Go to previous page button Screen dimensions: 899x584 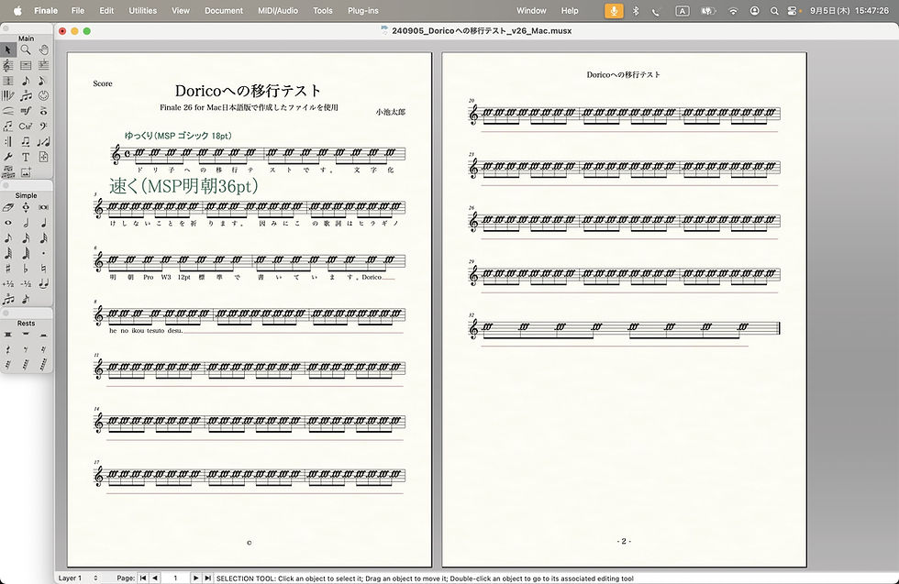coord(154,578)
